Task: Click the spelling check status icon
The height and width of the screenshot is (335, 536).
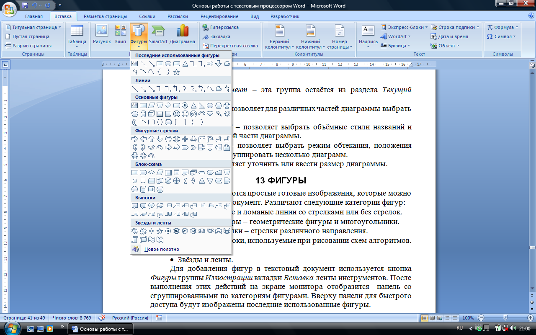Action: (102, 318)
